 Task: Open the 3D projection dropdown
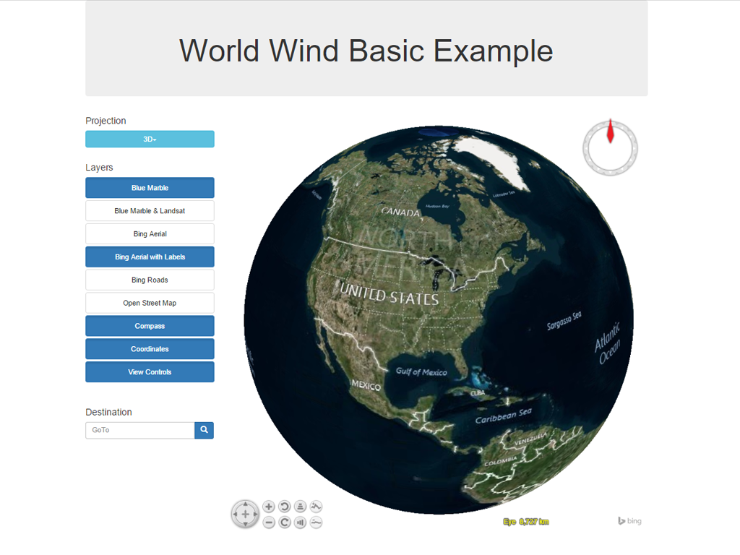pos(150,139)
